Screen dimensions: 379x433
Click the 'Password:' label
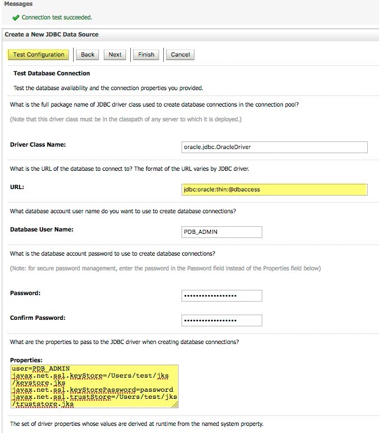pyautogui.click(x=25, y=293)
